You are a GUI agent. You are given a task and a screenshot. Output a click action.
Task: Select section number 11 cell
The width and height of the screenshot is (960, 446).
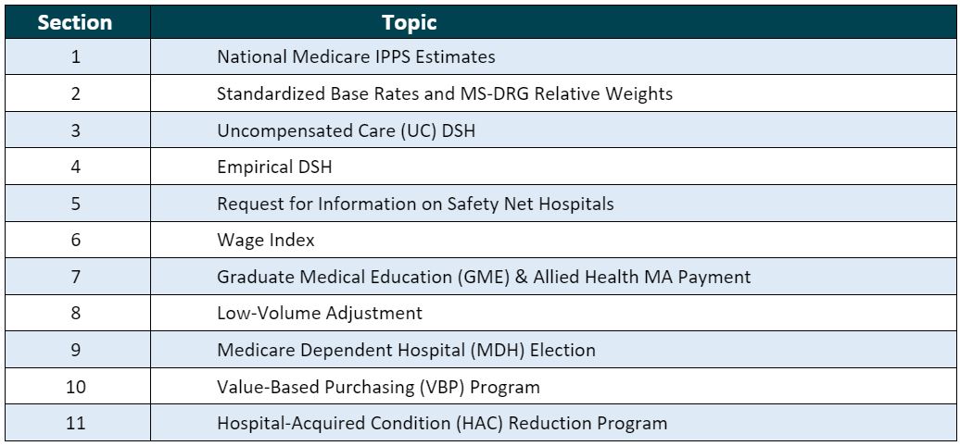pyautogui.click(x=75, y=424)
